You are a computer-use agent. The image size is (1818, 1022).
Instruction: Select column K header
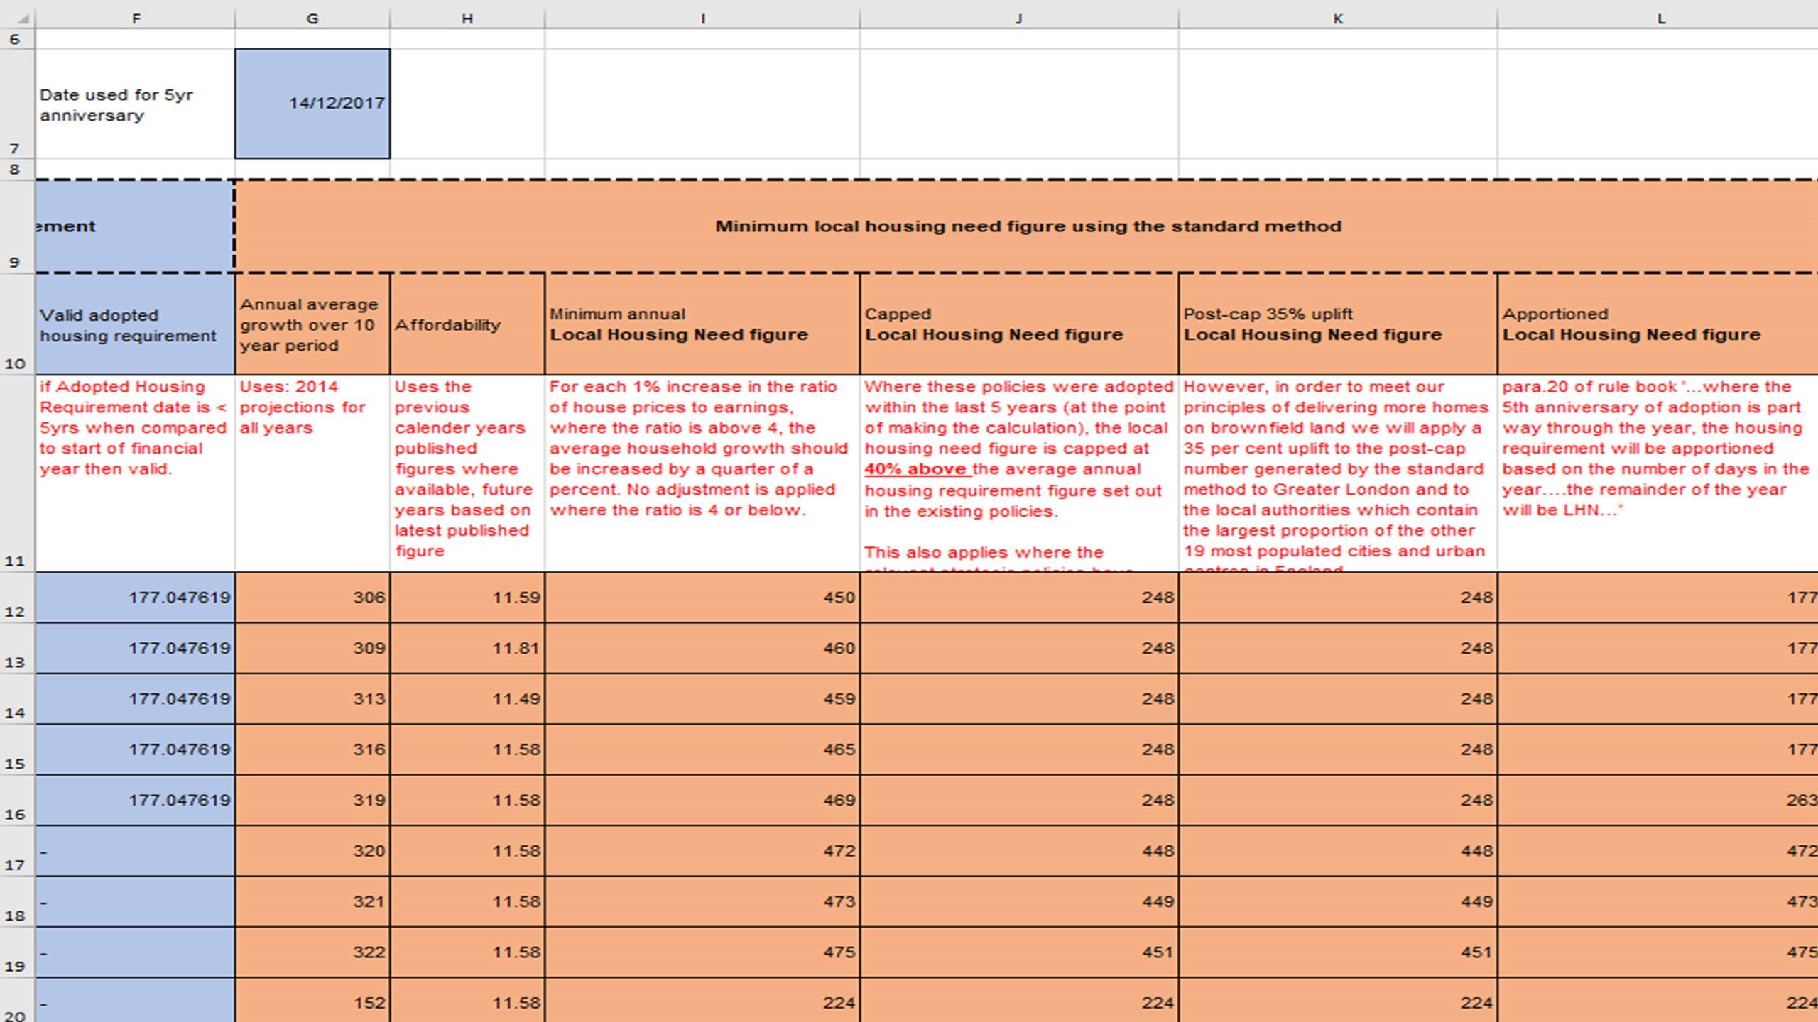(x=1338, y=18)
